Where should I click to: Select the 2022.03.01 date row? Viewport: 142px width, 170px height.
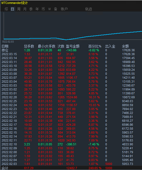9,93
